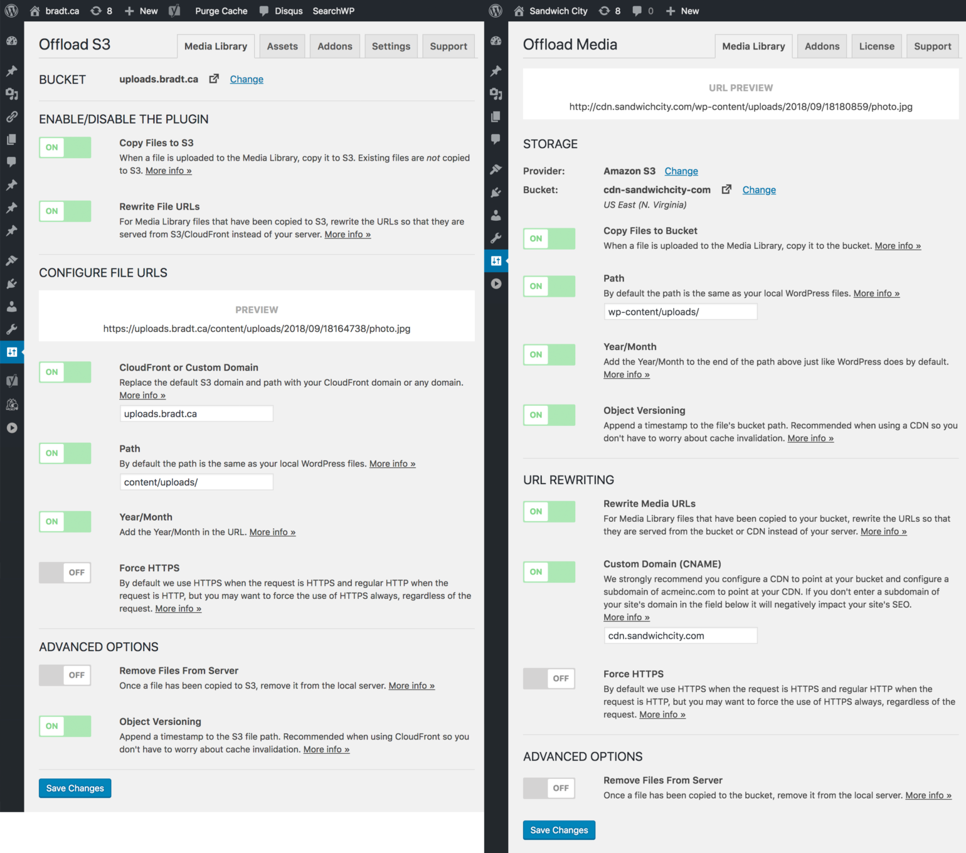Viewport: 966px width, 853px height.
Task: Toggle Custom Domain (CNAME) switch
Action: [549, 571]
